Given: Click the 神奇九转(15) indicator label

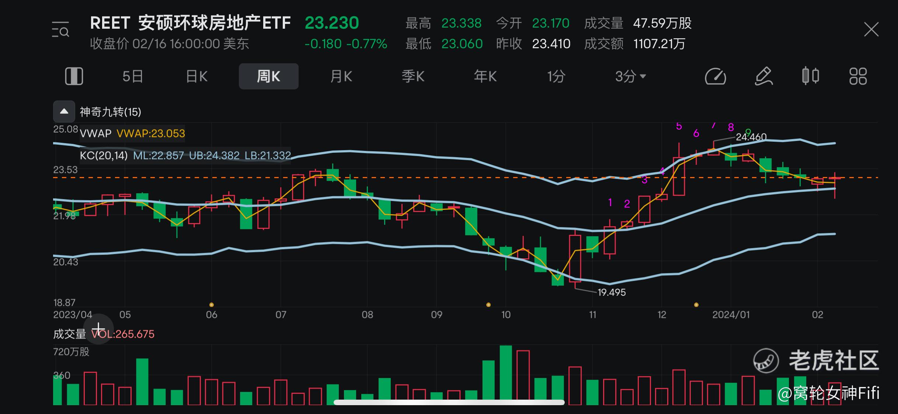Looking at the screenshot, I should 111,112.
